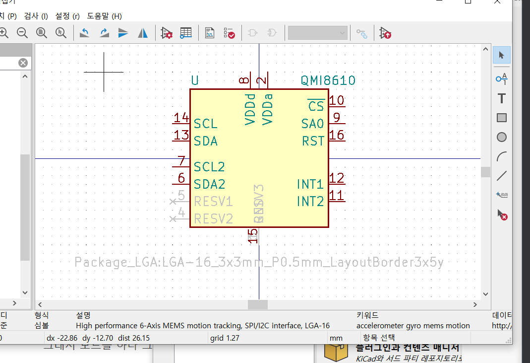Select pin 16 labeled RST
The height and width of the screenshot is (363, 530).
coord(337,141)
